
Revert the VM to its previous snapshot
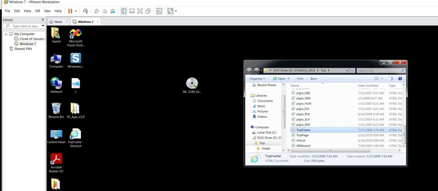pos(105,11)
